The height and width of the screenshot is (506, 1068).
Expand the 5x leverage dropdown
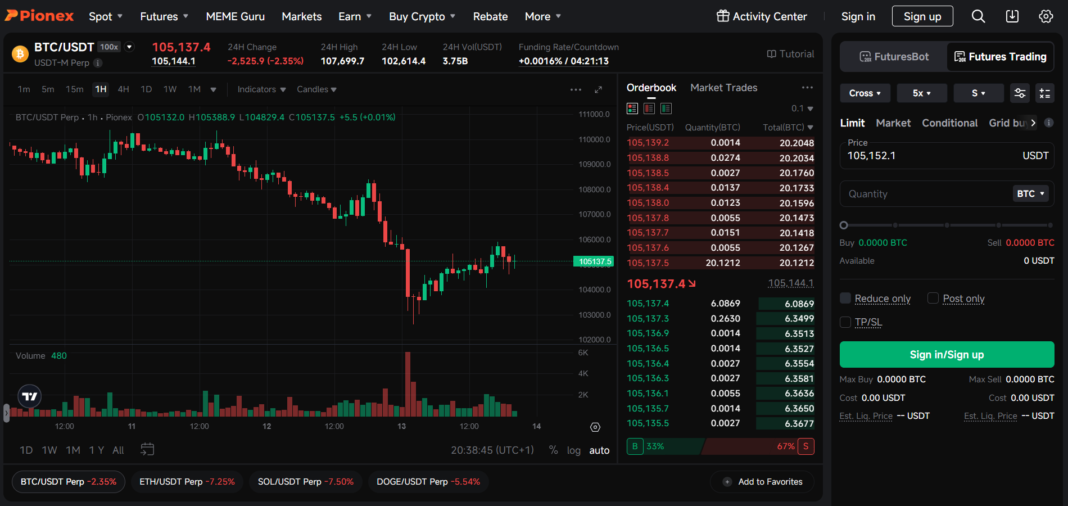[x=921, y=93]
